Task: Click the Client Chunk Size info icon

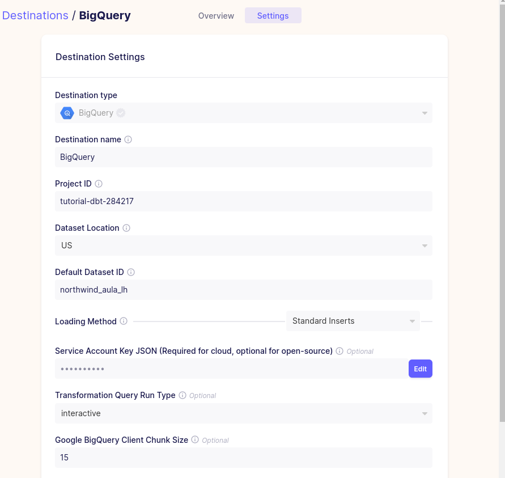Action: (x=195, y=439)
